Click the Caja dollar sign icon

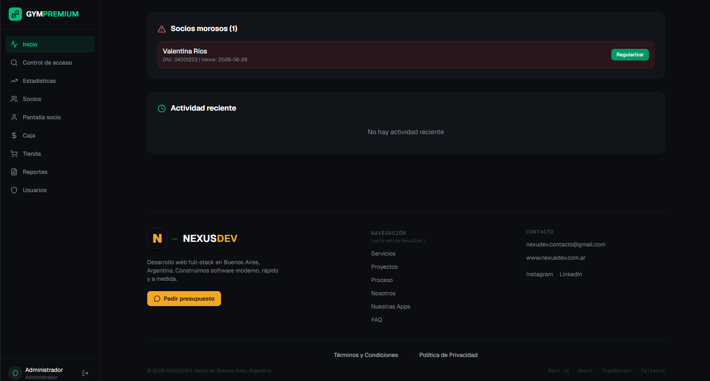14,135
